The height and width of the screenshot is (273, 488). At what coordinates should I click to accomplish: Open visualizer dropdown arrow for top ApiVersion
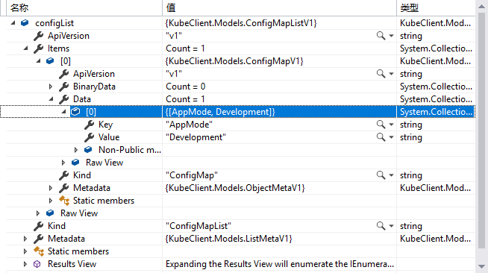[391, 36]
